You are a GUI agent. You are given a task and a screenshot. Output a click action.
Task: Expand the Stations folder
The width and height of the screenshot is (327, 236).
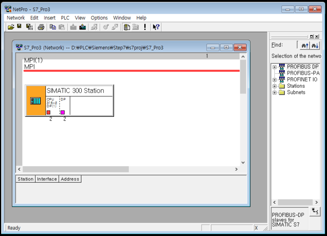(x=274, y=86)
